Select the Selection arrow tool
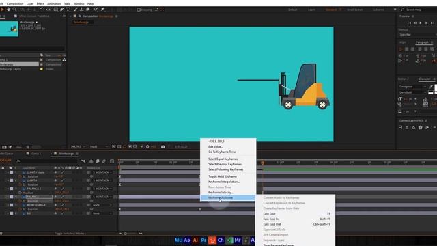Viewport: 437px width, 246px height. click(x=3, y=10)
